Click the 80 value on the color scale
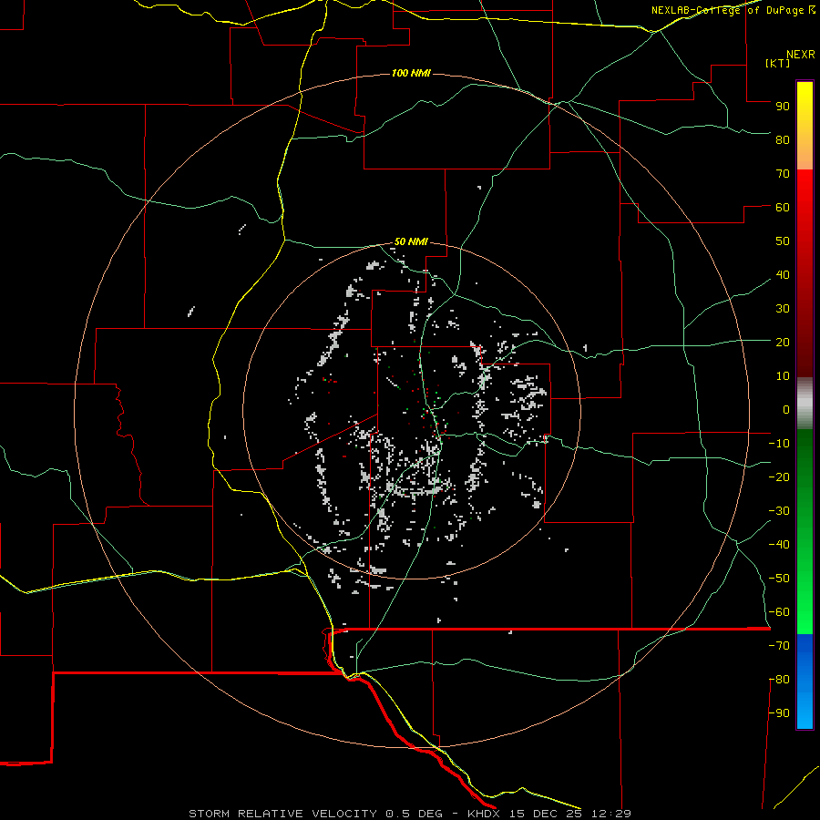 click(783, 139)
